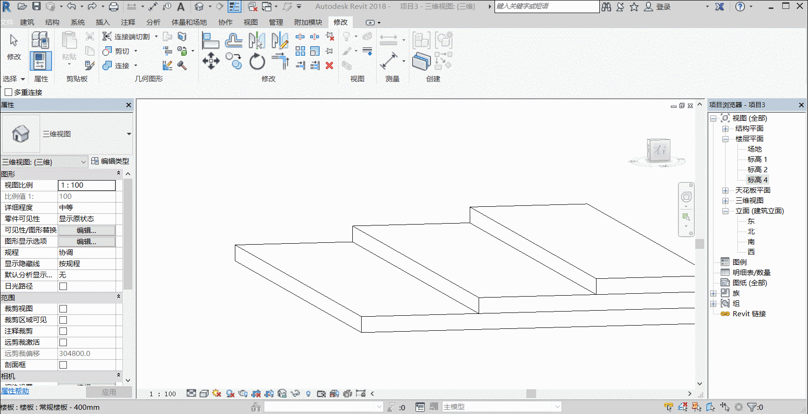Click the filter icon in status bar

point(751,407)
